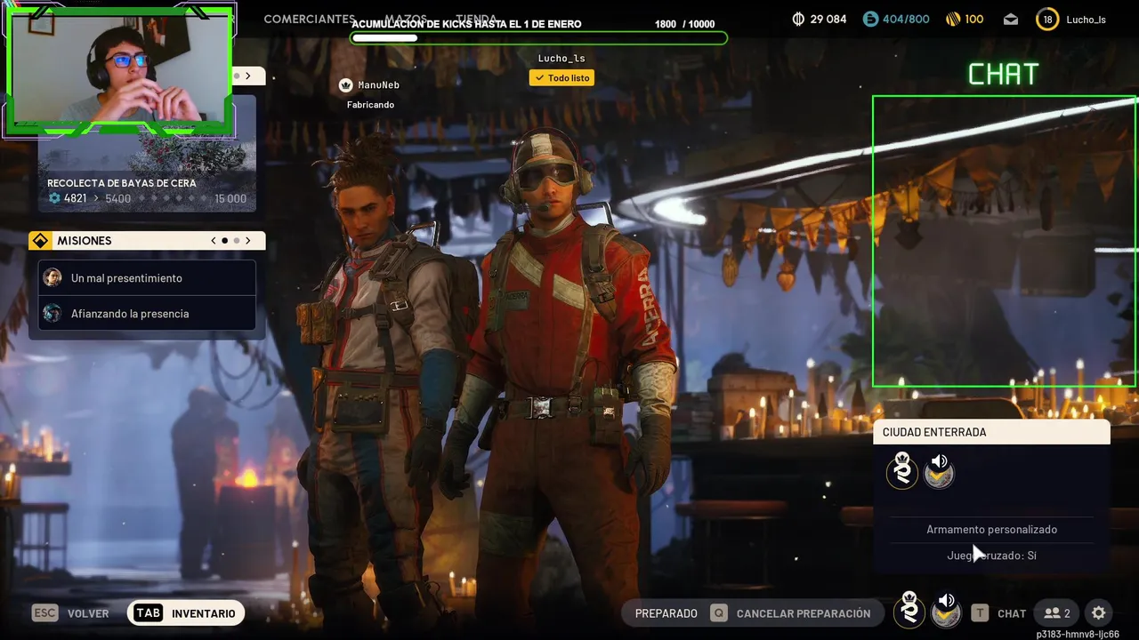This screenshot has width=1139, height=640.
Task: Toggle the Todo listo ready badge
Action: tap(561, 78)
